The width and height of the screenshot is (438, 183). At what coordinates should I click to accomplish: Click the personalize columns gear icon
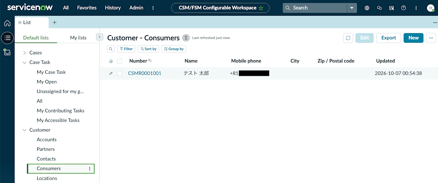(x=111, y=61)
